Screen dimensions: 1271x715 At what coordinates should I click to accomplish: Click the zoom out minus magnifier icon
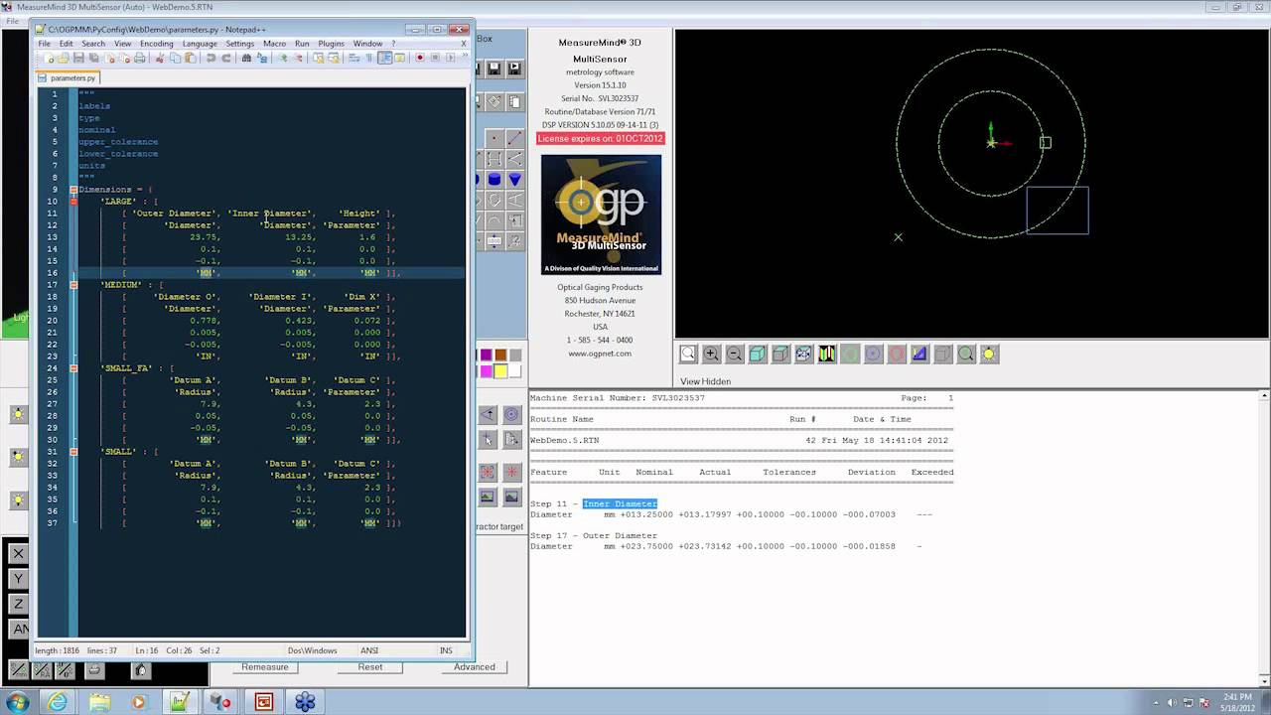(x=734, y=354)
